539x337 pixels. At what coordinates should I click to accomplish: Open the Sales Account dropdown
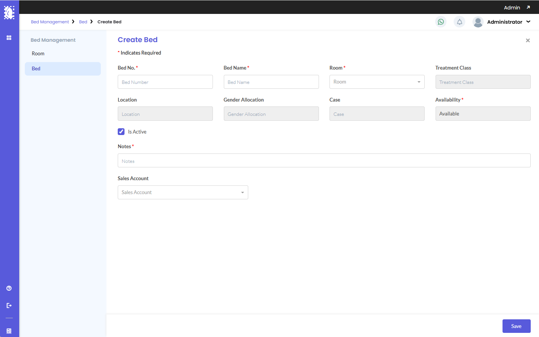click(x=183, y=193)
